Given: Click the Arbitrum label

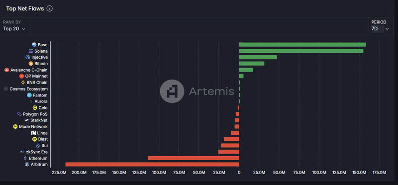Looking at the screenshot, I should (x=39, y=165).
